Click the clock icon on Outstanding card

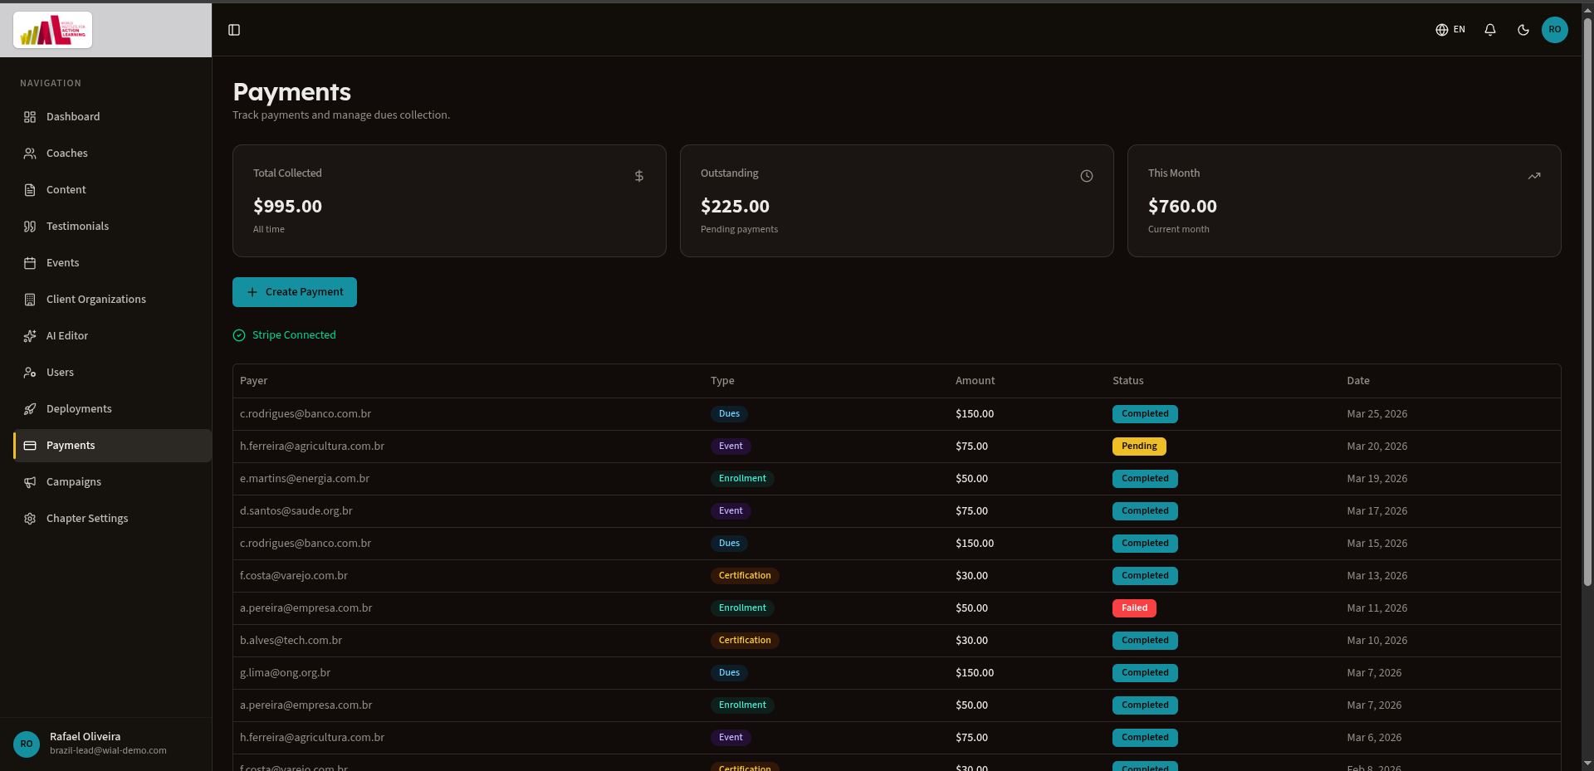[x=1087, y=176]
